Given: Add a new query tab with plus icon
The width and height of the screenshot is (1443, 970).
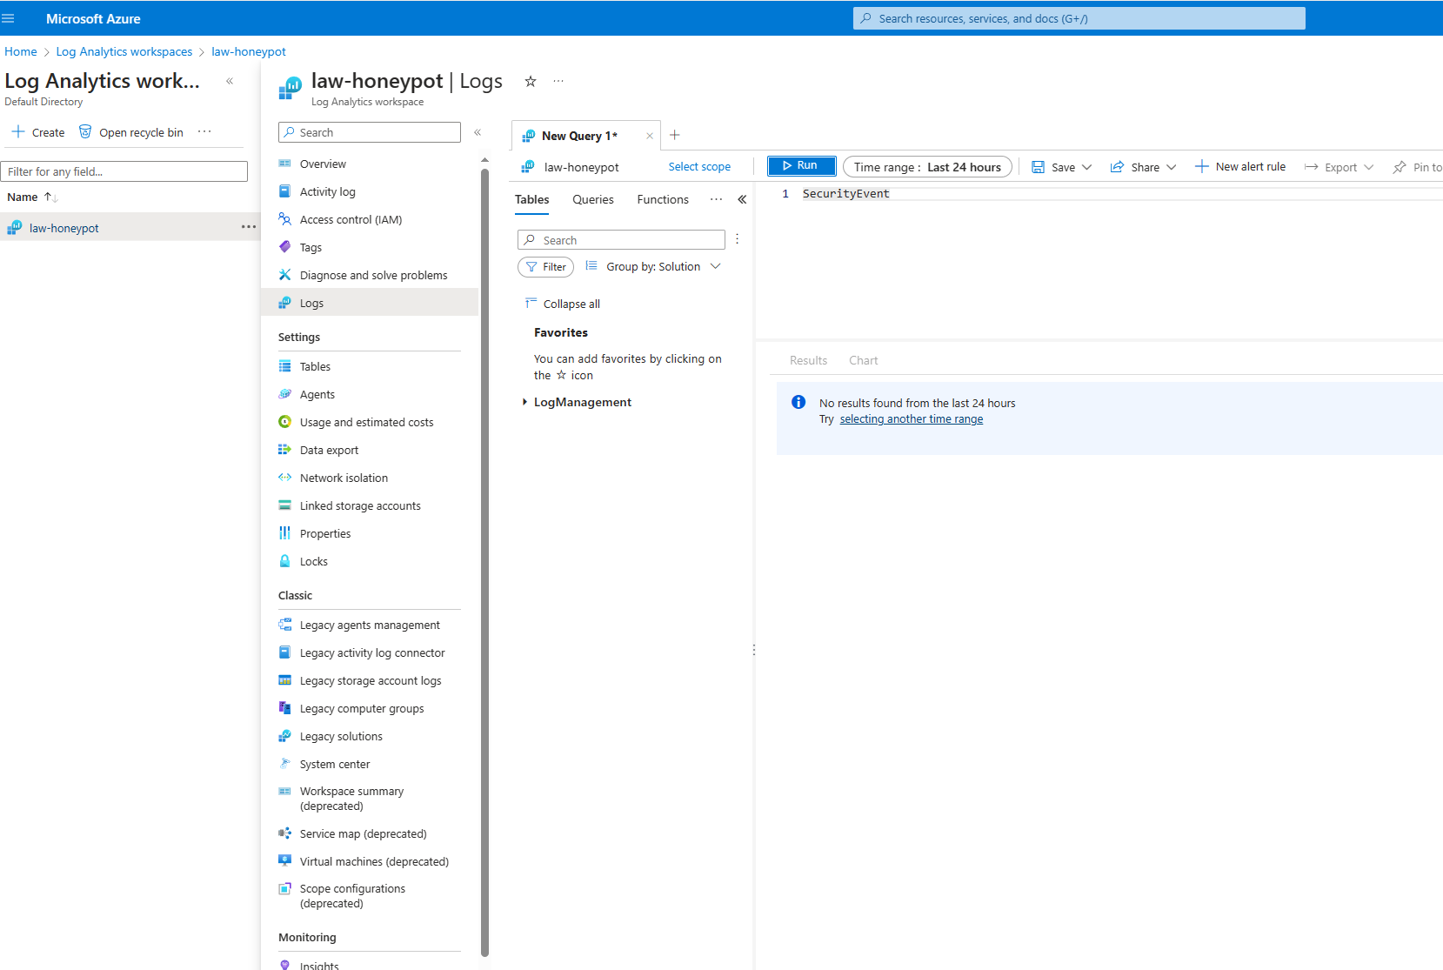Looking at the screenshot, I should [x=675, y=135].
